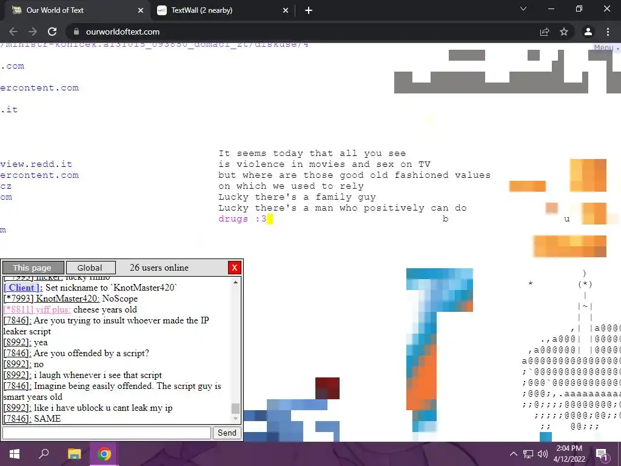Image resolution: width=621 pixels, height=466 pixels.
Task: Close the chat window with red X
Action: (x=235, y=268)
